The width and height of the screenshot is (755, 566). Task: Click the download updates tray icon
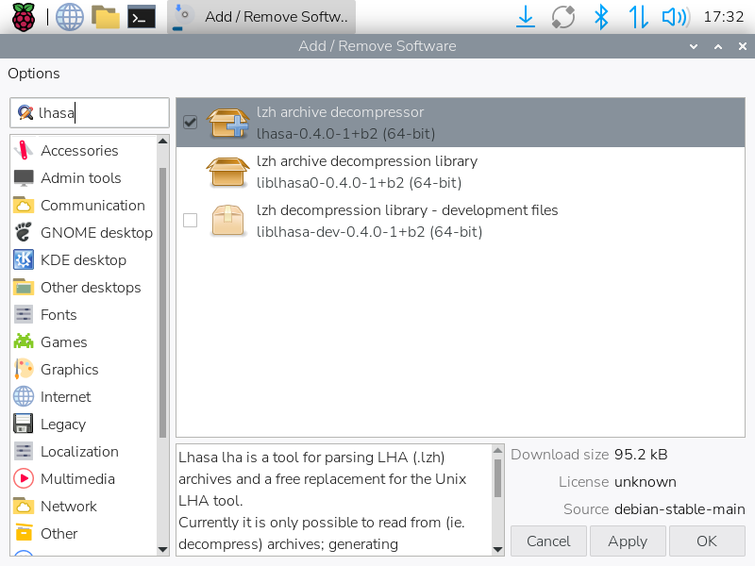(x=527, y=16)
